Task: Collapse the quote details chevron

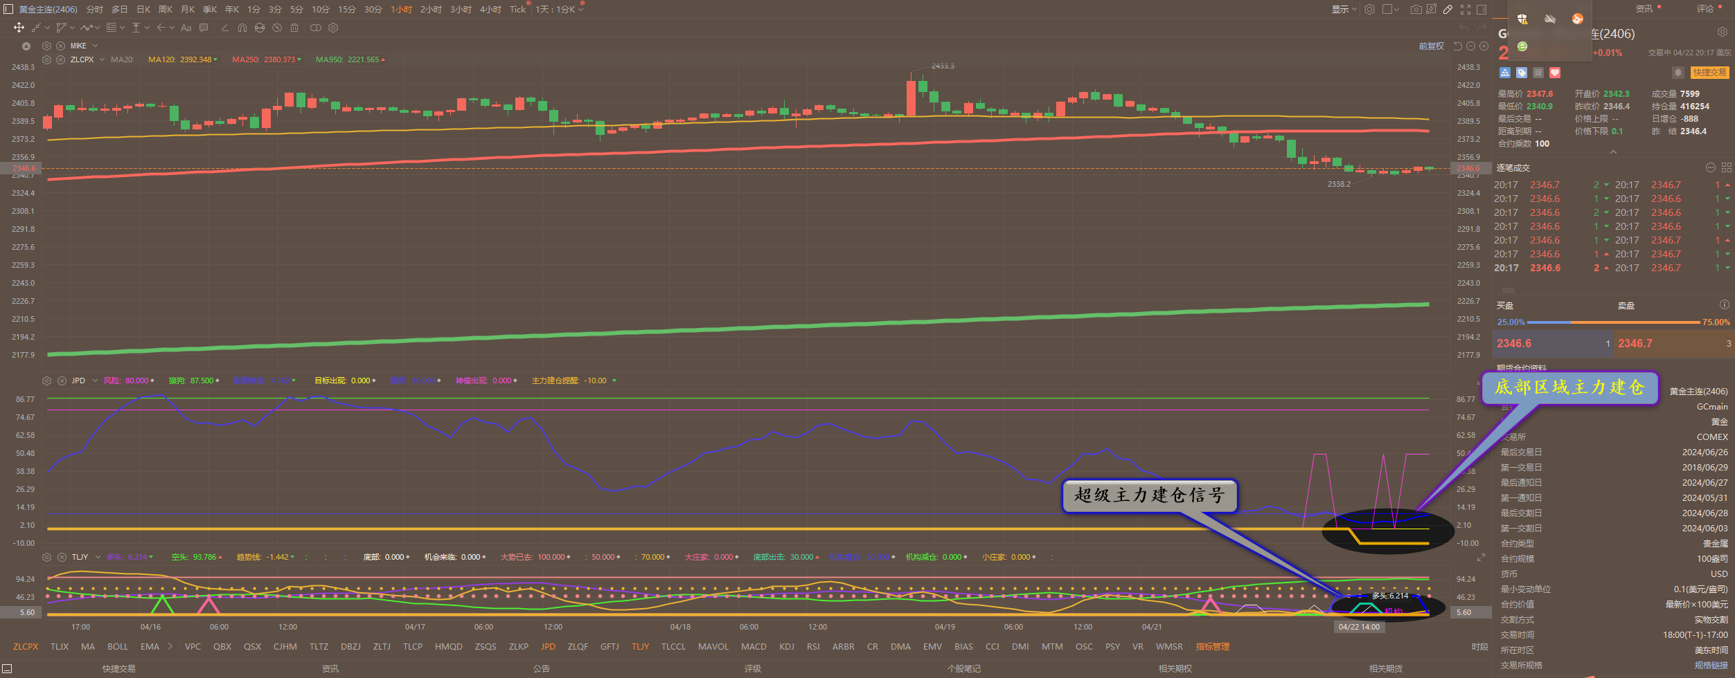Action: point(1613,152)
